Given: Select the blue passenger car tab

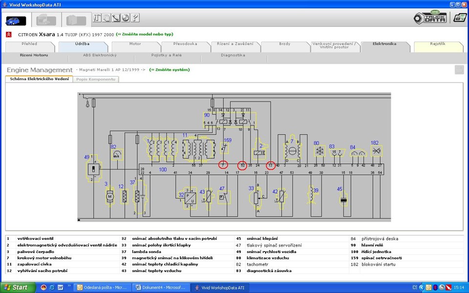Looking at the screenshot, I should [16, 21].
